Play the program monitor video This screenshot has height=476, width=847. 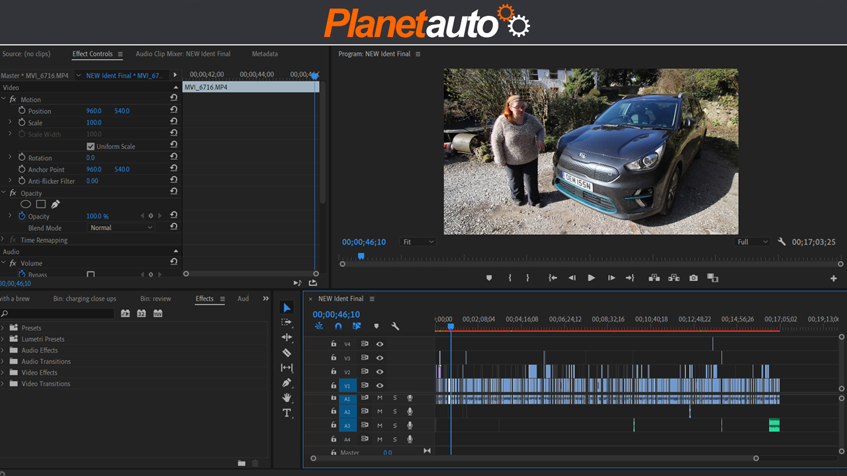(591, 278)
